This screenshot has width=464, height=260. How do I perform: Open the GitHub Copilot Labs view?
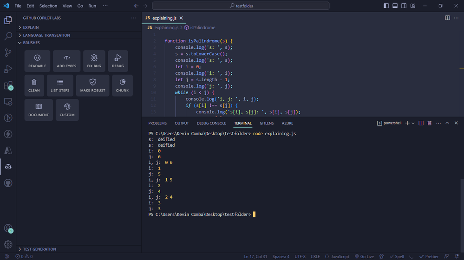[x=8, y=166]
